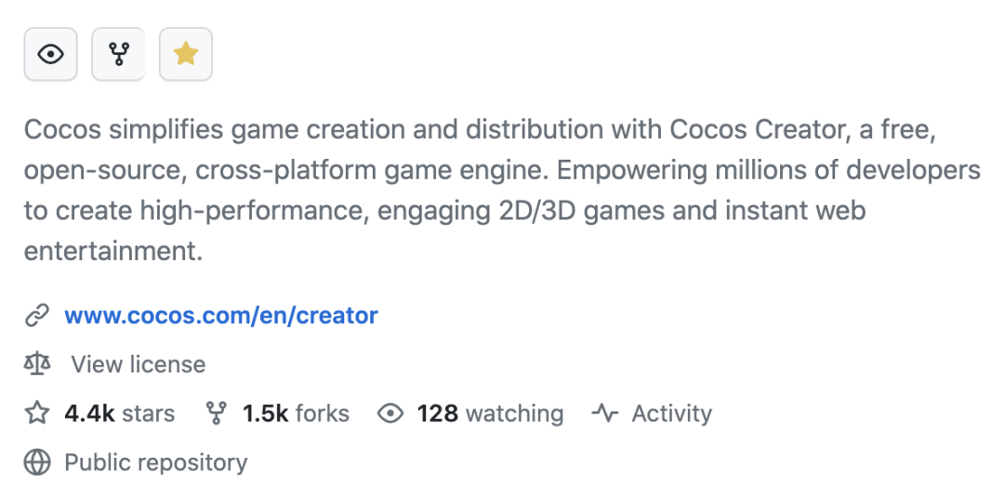
Task: Toggle the yellow star button to unstar
Action: tap(186, 55)
